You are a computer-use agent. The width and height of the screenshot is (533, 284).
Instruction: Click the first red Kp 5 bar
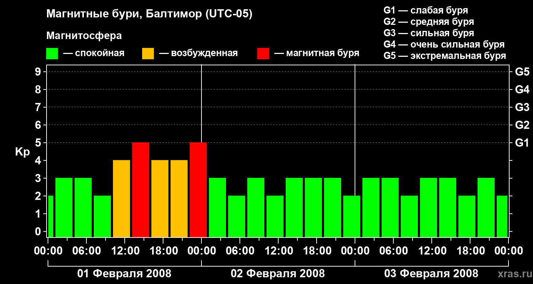tap(141, 190)
